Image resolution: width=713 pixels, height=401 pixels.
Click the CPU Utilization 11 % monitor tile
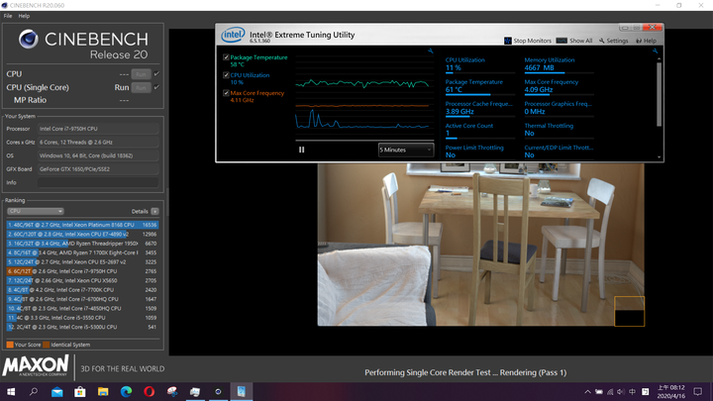tap(479, 65)
